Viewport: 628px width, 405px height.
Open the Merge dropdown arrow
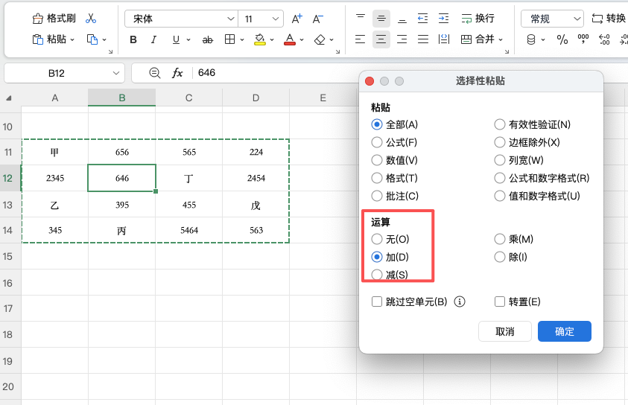[501, 39]
